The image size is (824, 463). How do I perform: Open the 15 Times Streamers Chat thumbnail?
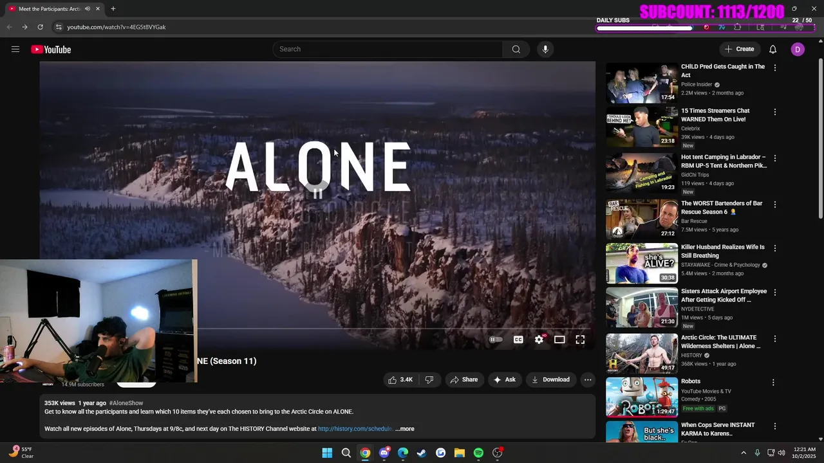pos(642,127)
